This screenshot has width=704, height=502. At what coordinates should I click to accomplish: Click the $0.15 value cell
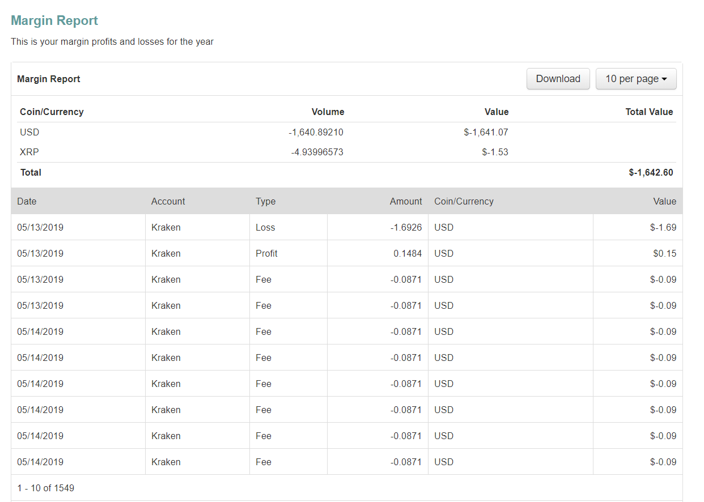pyautogui.click(x=664, y=253)
